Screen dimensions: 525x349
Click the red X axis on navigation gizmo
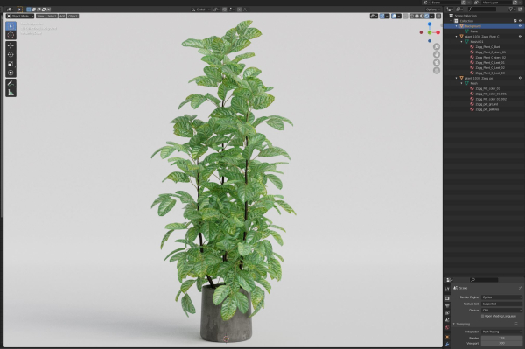pos(438,32)
